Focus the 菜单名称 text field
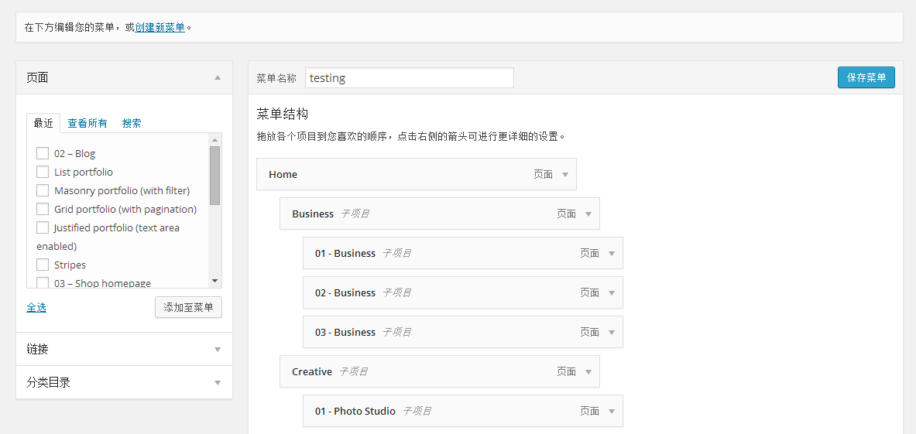 point(410,78)
